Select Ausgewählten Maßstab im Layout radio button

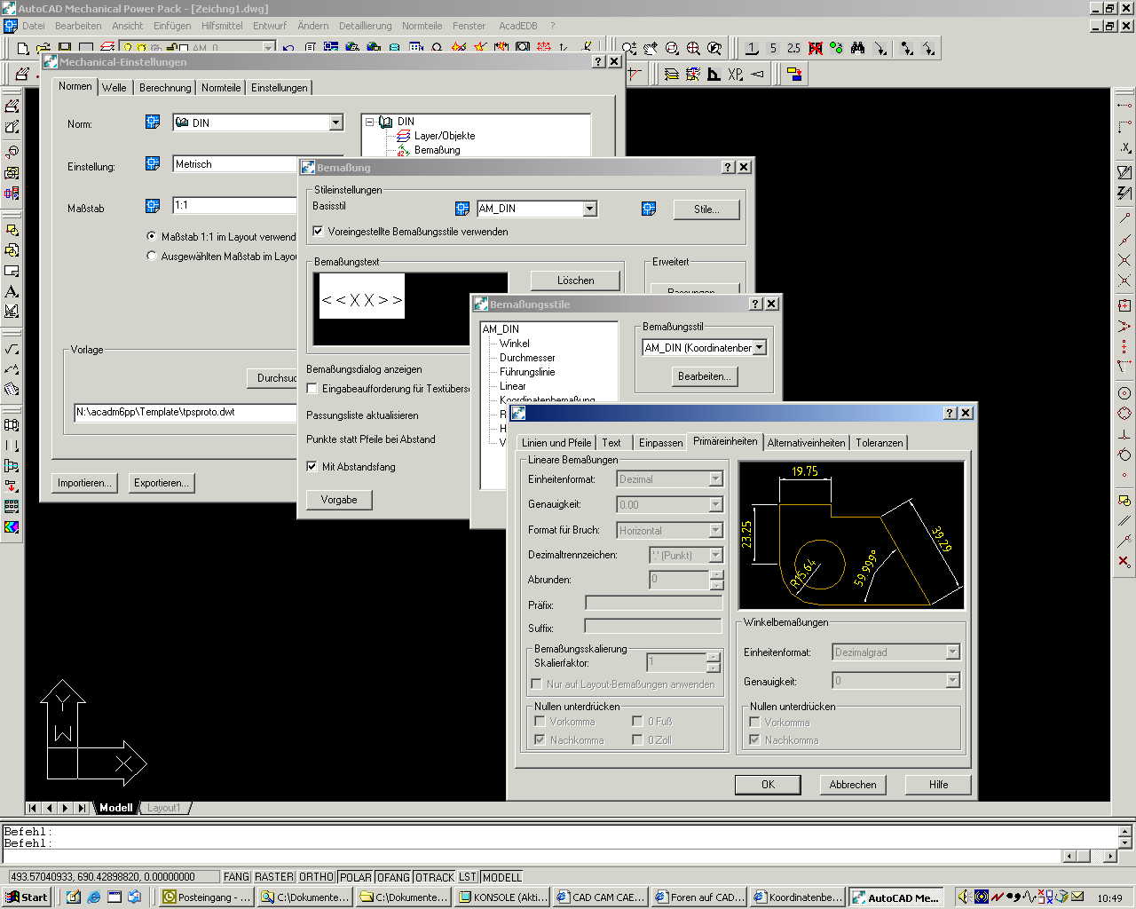151,256
